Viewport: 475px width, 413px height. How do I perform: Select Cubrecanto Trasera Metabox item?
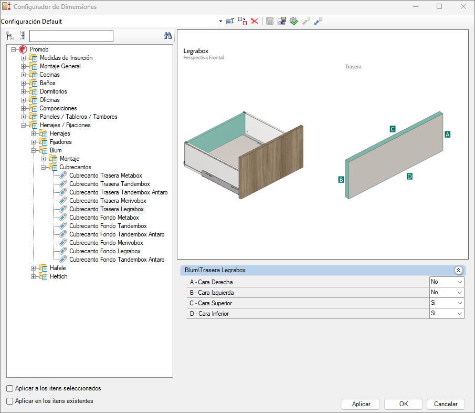tap(105, 175)
